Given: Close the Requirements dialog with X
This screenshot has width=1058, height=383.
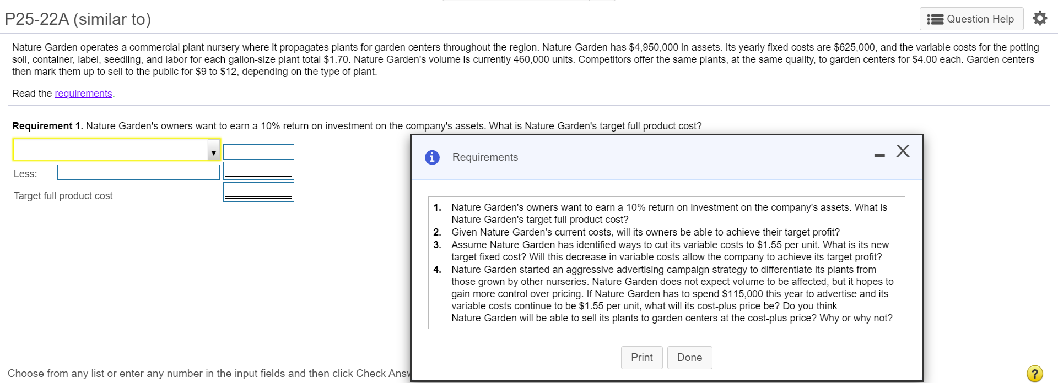Looking at the screenshot, I should coord(903,151).
